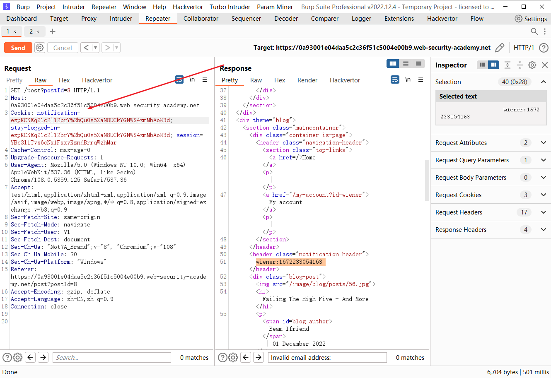Open the Decoder tab
This screenshot has width=551, height=378.
[x=286, y=19]
